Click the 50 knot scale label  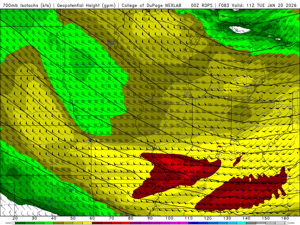click(x=73, y=218)
